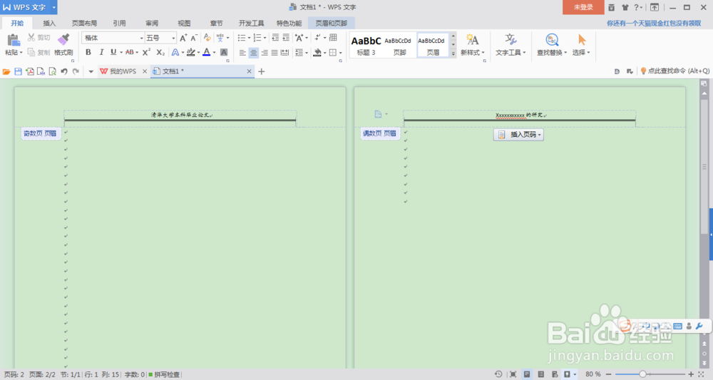
Task: Apply the 标题 3 heading style
Action: pyautogui.click(x=366, y=45)
